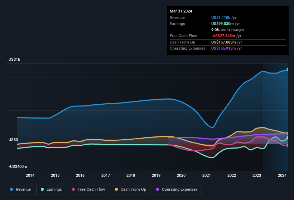Screen dimensions: 294x200
Task: Click the 2024 year label on the axis
Action: pyautogui.click(x=282, y=175)
